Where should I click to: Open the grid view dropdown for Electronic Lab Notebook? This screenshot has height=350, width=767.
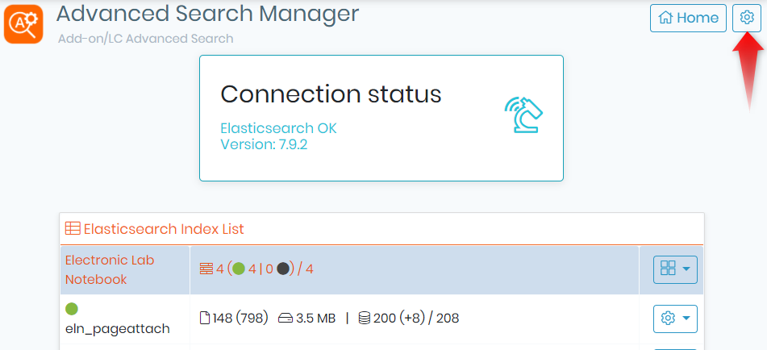676,269
